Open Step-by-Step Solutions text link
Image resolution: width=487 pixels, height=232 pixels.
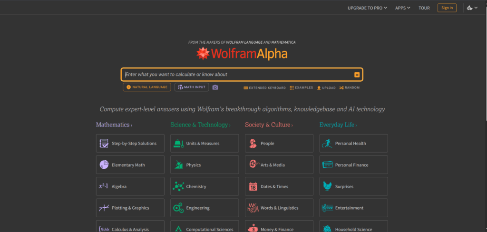[x=134, y=144]
